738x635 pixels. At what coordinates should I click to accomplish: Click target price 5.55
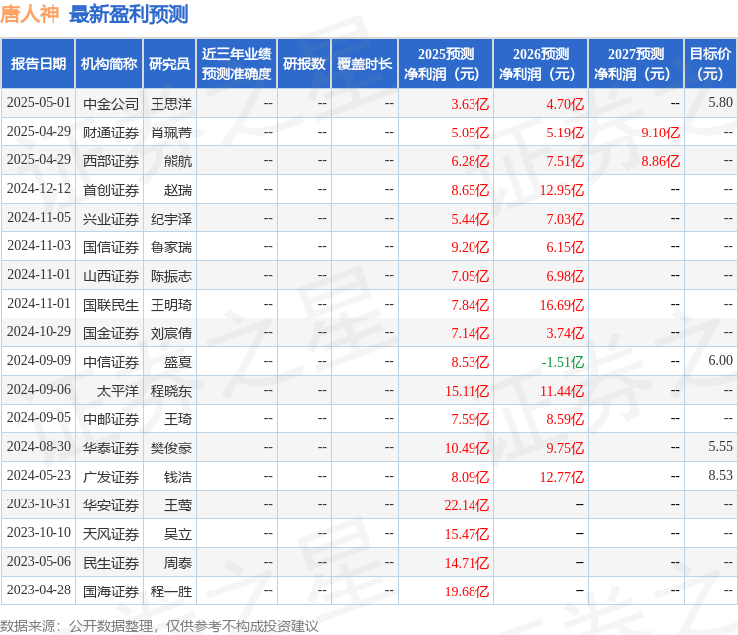pyautogui.click(x=720, y=446)
